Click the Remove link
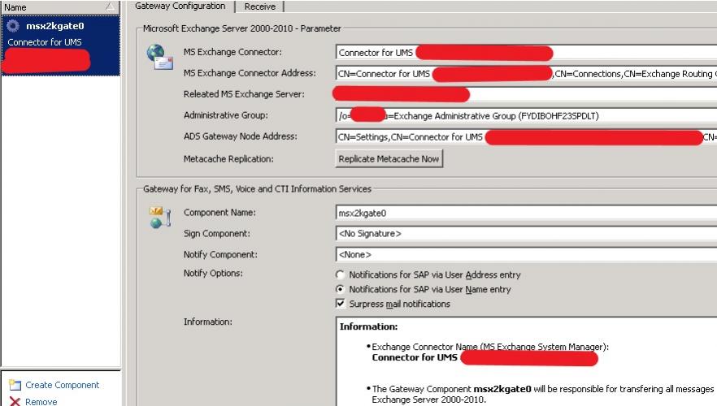The image size is (717, 406). pos(41,401)
